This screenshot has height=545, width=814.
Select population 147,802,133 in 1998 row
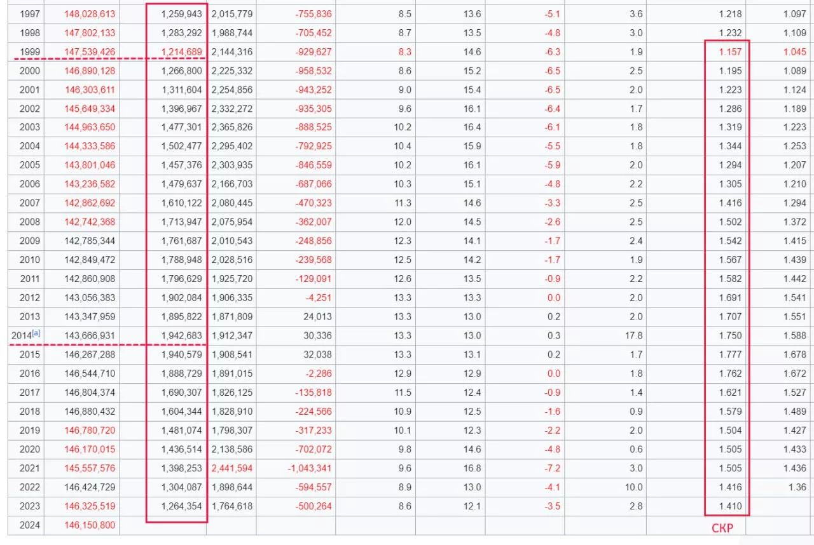point(90,33)
